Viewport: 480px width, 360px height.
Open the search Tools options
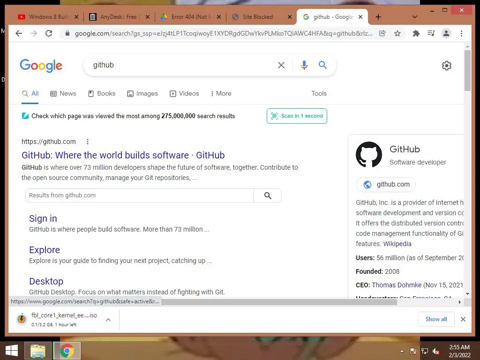(x=319, y=94)
